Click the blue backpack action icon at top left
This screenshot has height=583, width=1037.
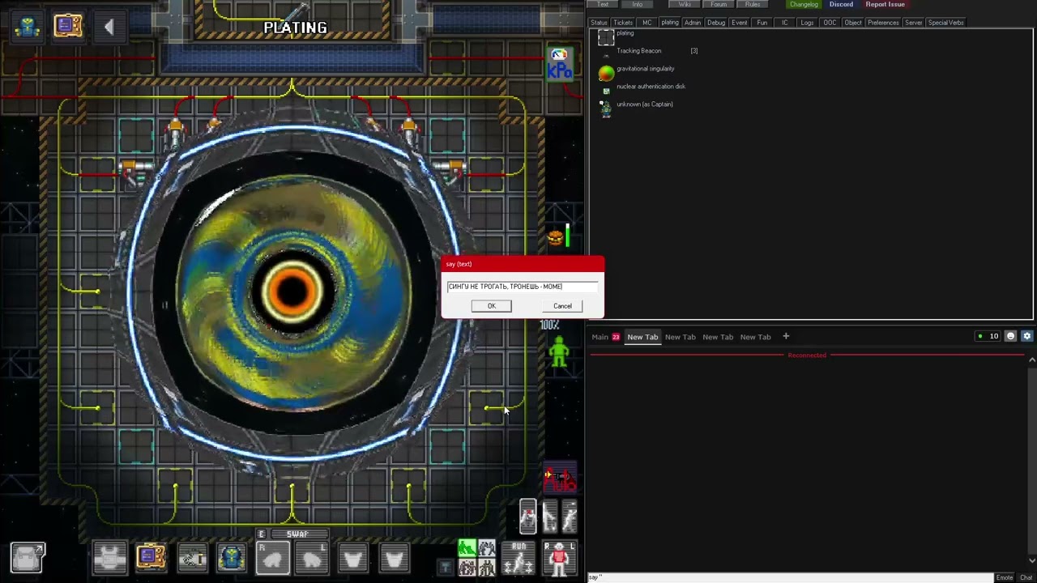pos(28,27)
